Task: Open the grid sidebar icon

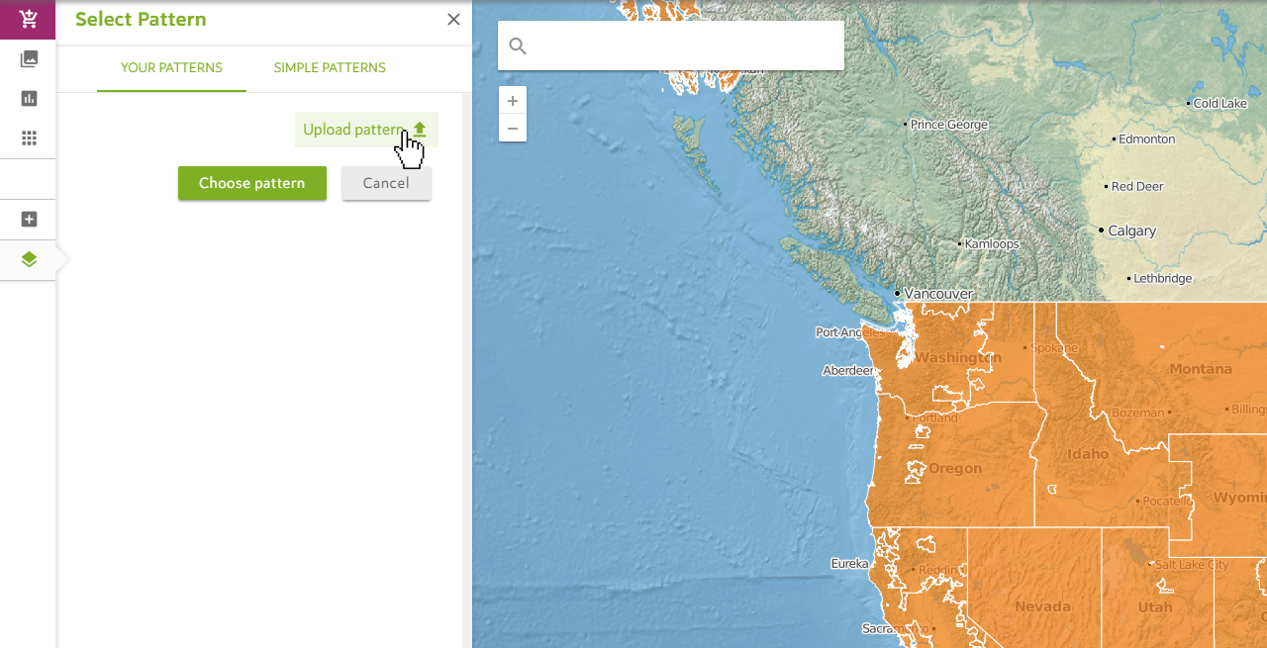Action: click(x=29, y=138)
